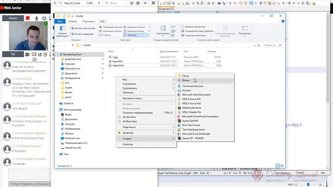The height and width of the screenshot is (187, 333).
Task: Switch to the Главная ribbon tab
Action: (72, 21)
